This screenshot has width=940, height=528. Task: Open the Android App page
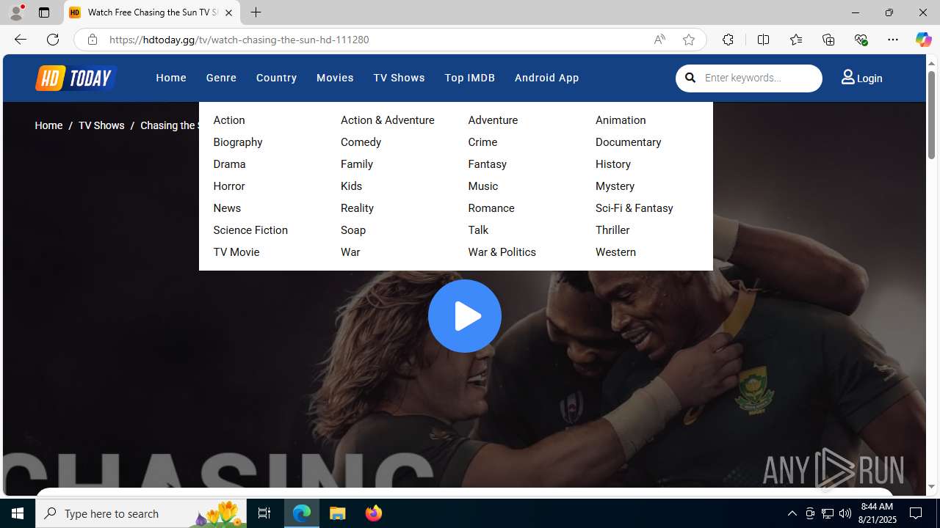coord(546,78)
